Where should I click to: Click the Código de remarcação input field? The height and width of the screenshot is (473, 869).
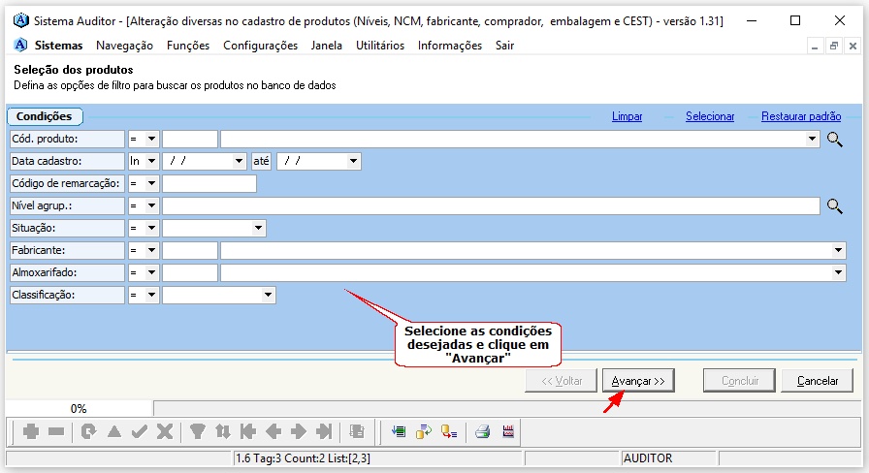[x=209, y=183]
